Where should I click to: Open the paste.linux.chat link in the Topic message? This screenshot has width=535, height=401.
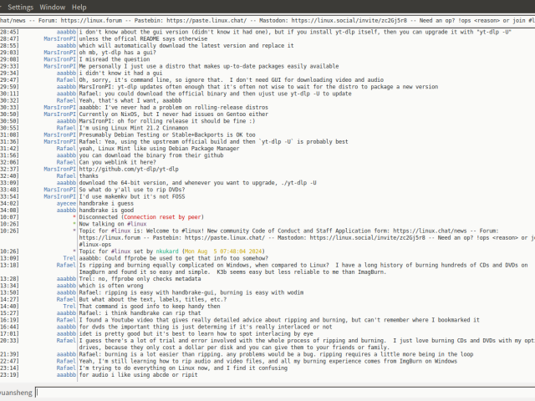[x=224, y=237]
